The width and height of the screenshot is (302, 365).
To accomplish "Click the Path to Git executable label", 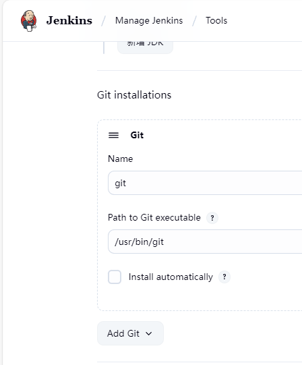I will 154,218.
